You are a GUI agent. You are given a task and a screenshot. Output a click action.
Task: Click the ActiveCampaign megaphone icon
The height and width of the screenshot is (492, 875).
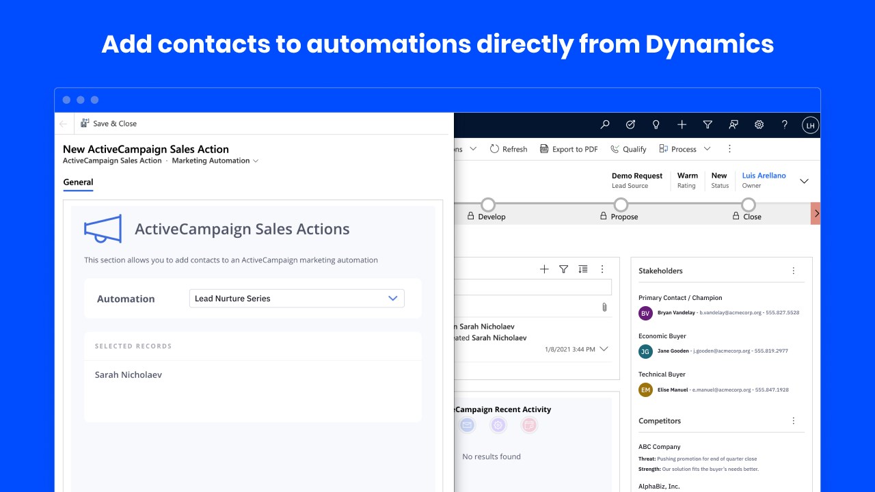[103, 229]
